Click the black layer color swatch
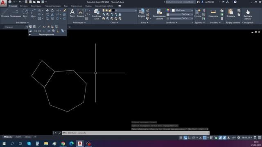262x147 pixels. [113, 10]
